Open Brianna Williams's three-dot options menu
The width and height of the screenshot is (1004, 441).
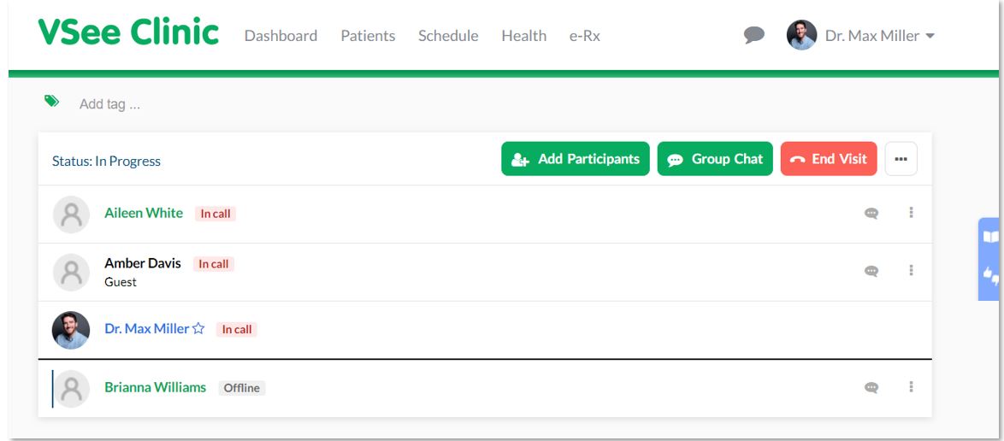point(911,386)
